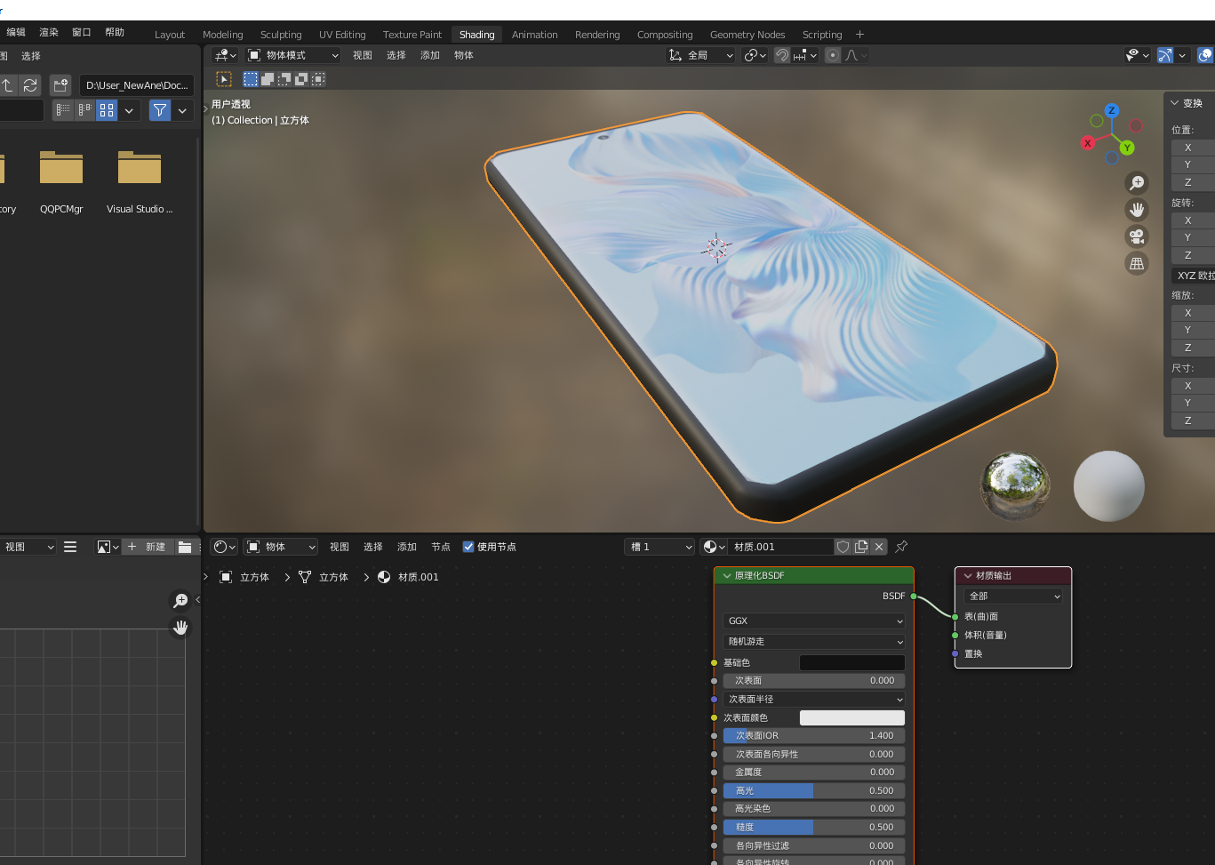This screenshot has width=1215, height=865.
Task: Expand the 次表面半径 dropdown
Action: [x=814, y=700]
